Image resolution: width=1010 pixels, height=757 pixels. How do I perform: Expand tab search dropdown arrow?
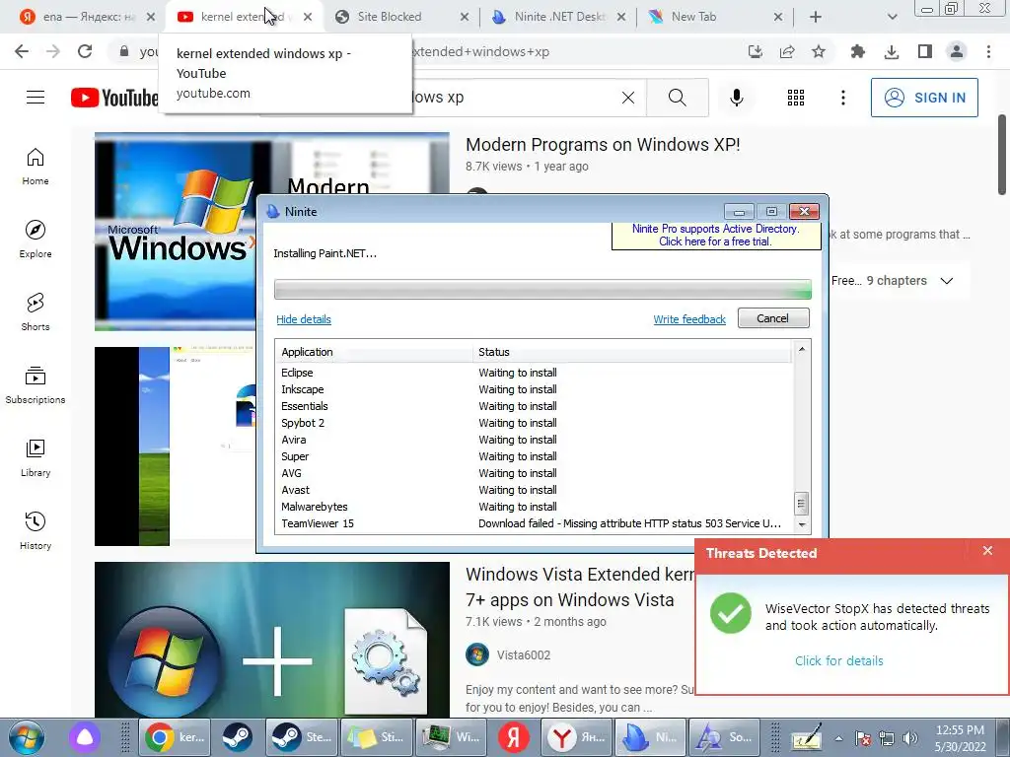(892, 17)
